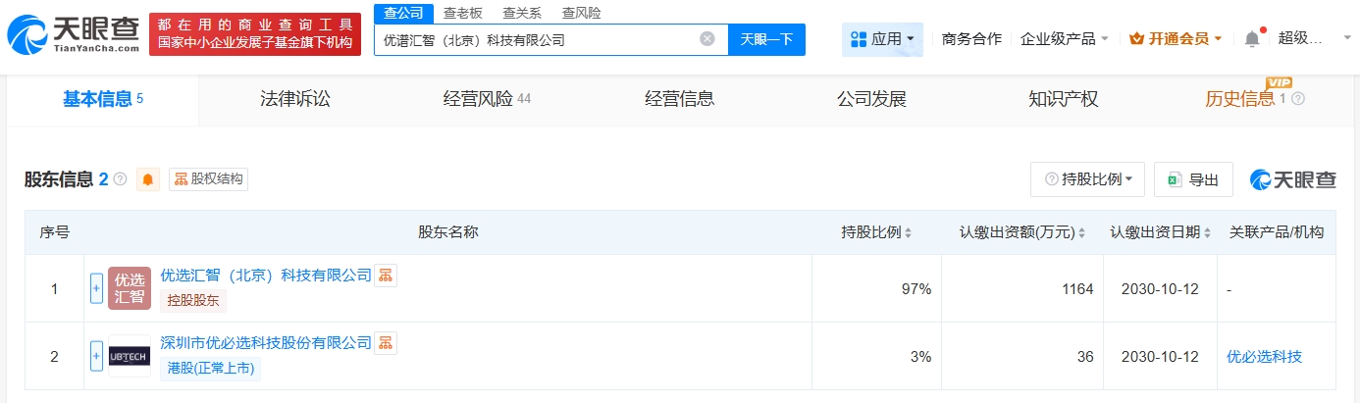Open notifications via the bell icon in header
Image resolution: width=1360 pixels, height=403 pixels.
pos(1252,39)
